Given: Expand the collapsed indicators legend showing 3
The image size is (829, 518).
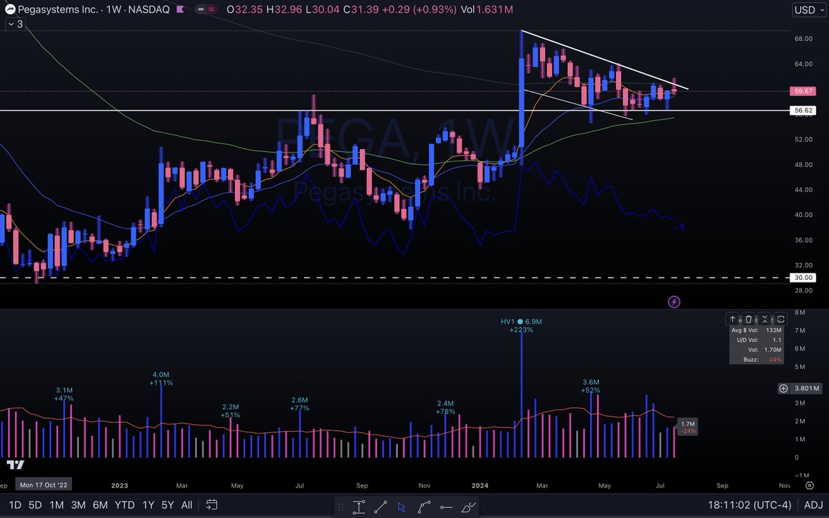Looking at the screenshot, I should (x=15, y=24).
